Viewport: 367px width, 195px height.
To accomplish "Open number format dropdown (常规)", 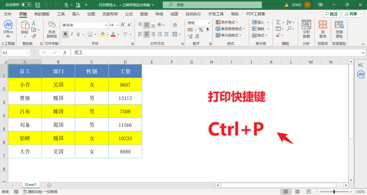I will 208,23.
